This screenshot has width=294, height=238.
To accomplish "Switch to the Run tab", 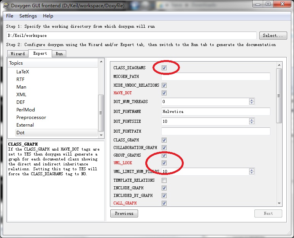I will tap(59, 54).
